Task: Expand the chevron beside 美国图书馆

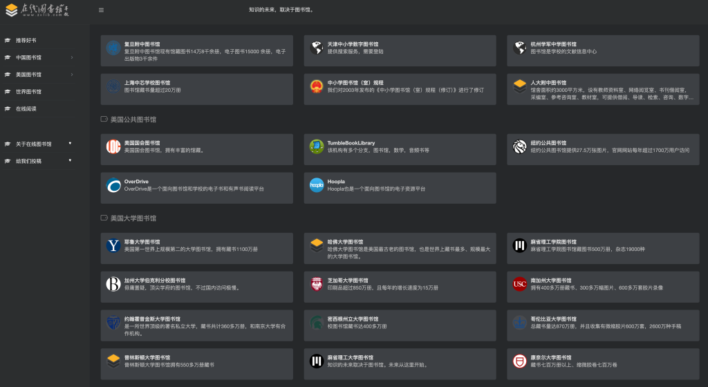Action: [72, 75]
